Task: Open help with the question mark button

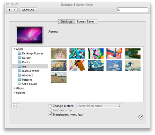Action: click(141, 117)
